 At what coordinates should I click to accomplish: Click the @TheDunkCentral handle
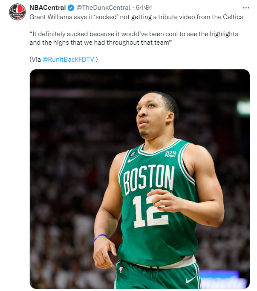pos(103,8)
